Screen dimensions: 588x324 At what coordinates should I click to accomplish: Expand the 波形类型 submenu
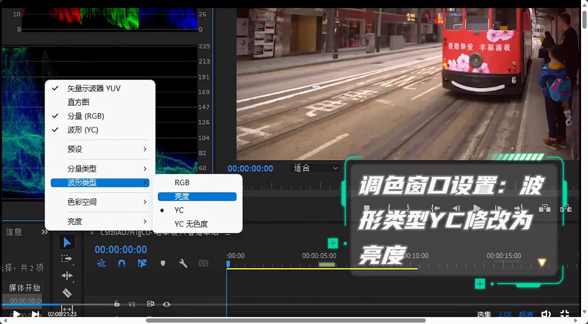point(100,183)
